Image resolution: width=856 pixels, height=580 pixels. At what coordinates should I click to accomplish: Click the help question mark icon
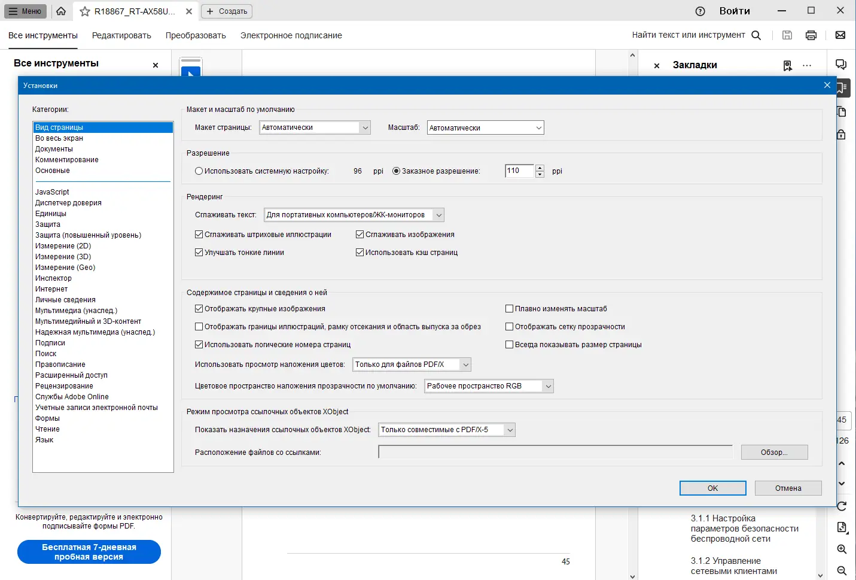[x=700, y=11]
